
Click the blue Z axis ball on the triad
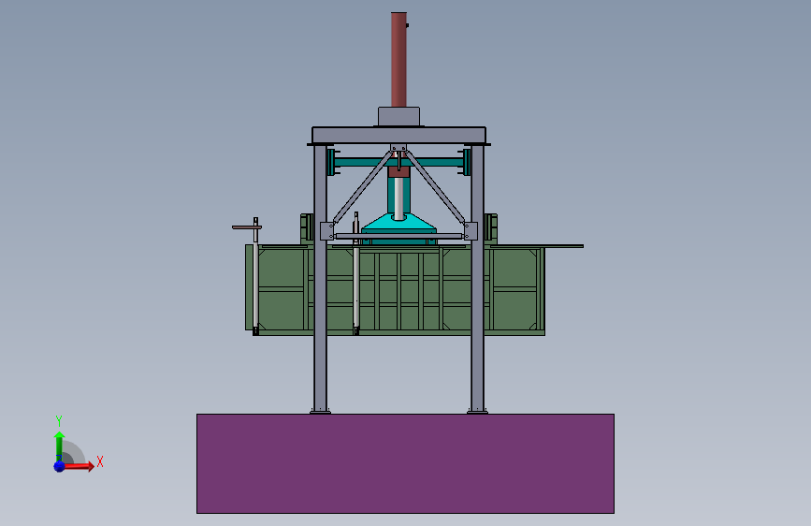point(60,466)
